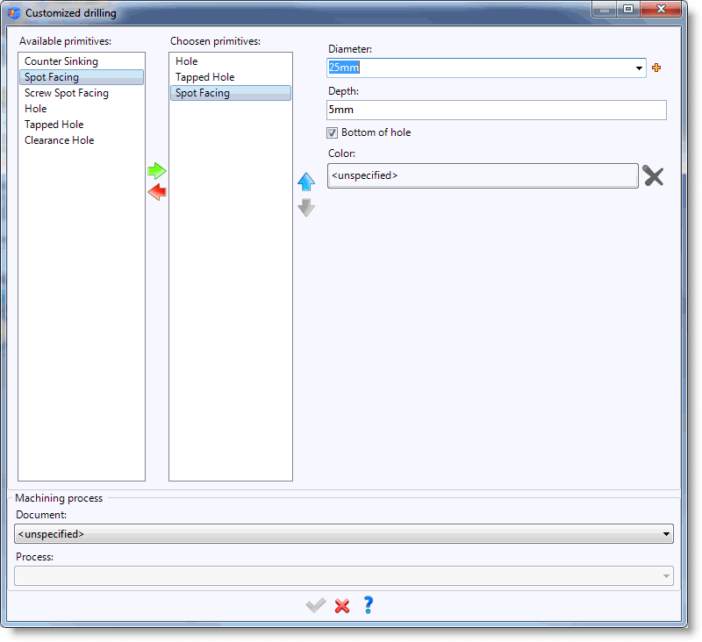Select Hole in chosen primitives list
The height and width of the screenshot is (642, 702).
pos(187,61)
